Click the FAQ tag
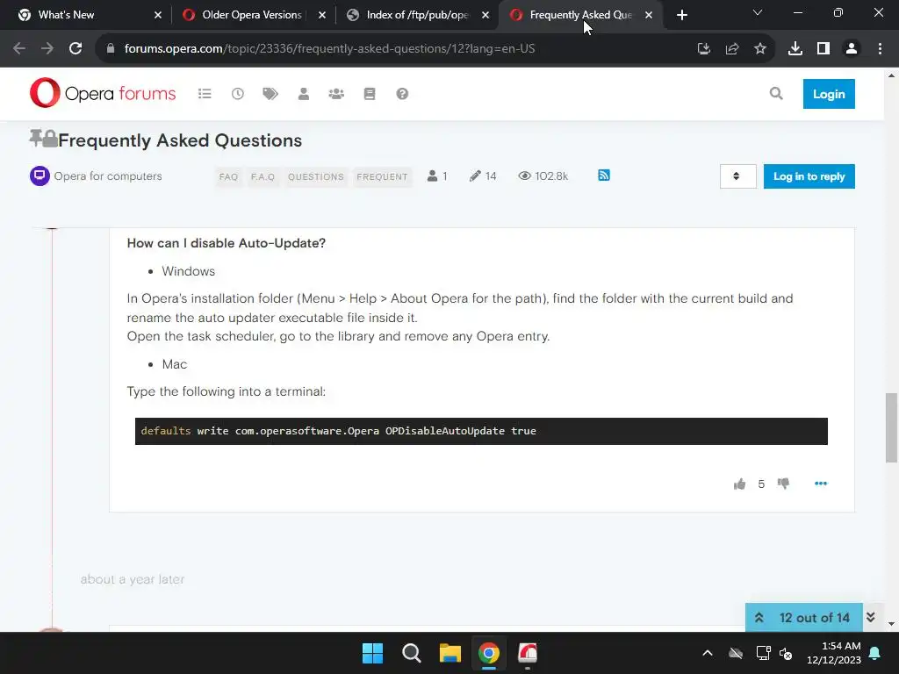899x674 pixels. coord(228,176)
